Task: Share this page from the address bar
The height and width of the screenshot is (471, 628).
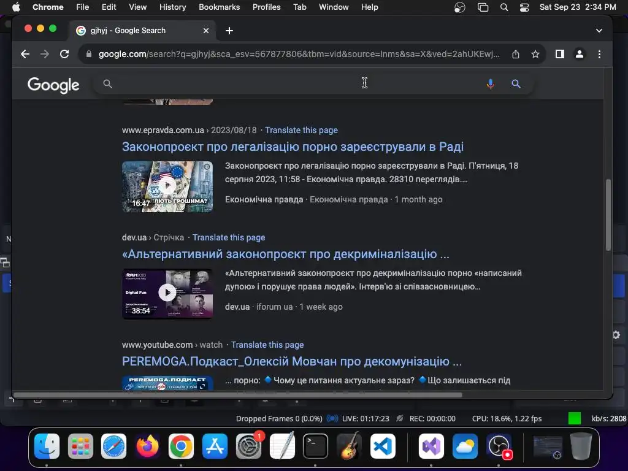Action: pyautogui.click(x=515, y=54)
